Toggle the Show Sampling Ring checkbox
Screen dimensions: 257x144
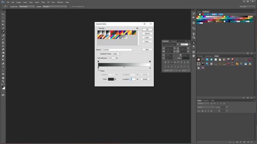[x=71, y=6]
